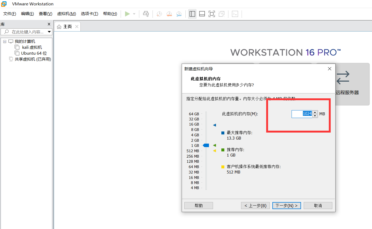Select the kali 虚拟机 entry
This screenshot has height=229, width=372.
click(x=32, y=47)
